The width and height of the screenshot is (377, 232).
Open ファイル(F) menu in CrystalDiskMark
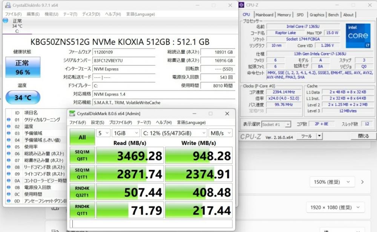77,123
